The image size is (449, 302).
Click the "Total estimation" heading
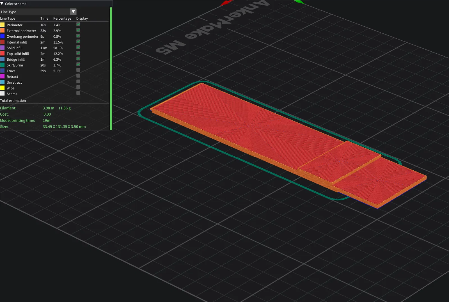click(x=13, y=100)
